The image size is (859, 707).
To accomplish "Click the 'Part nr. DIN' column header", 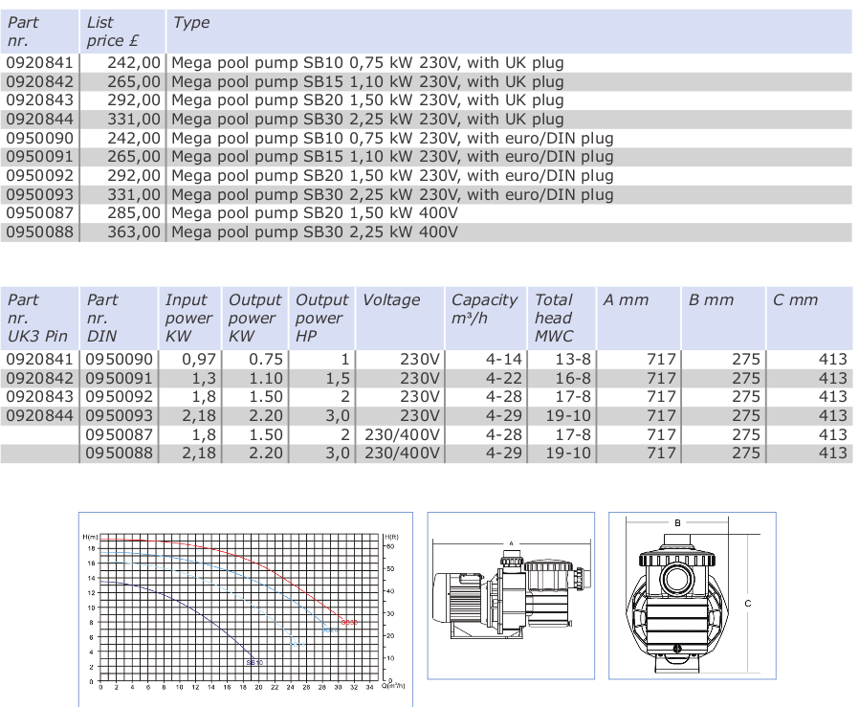I will (119, 318).
